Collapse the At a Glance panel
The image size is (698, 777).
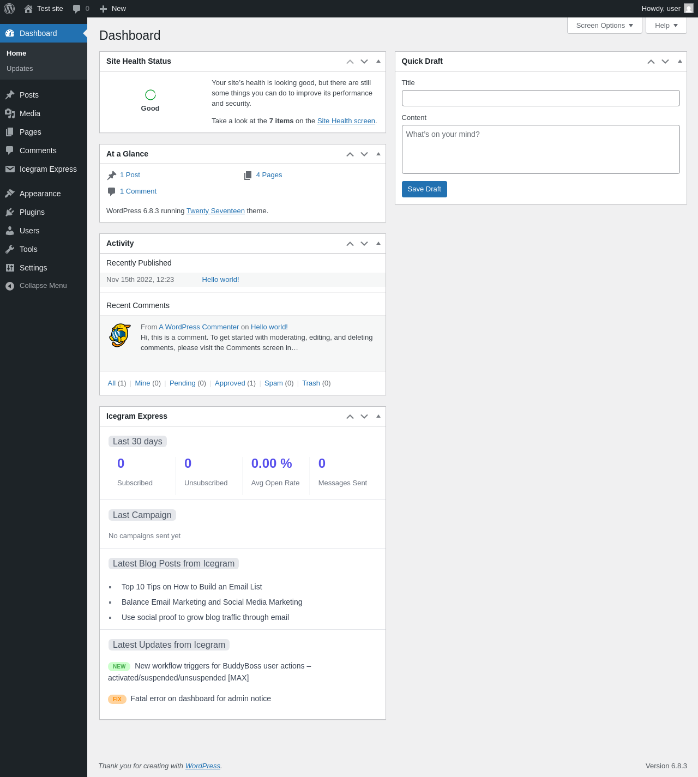(378, 154)
